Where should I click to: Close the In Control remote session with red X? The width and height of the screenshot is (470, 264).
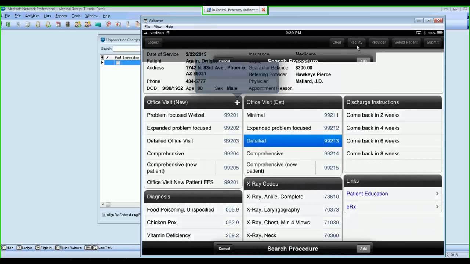(x=263, y=10)
